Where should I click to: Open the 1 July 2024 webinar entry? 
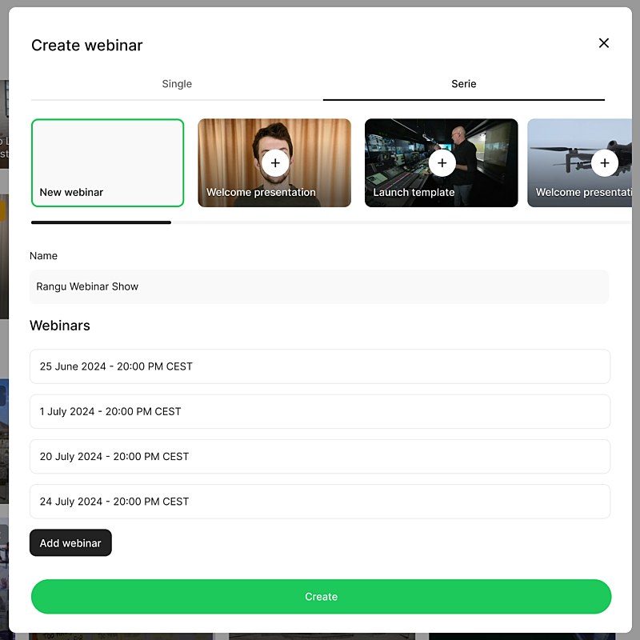[x=320, y=411]
